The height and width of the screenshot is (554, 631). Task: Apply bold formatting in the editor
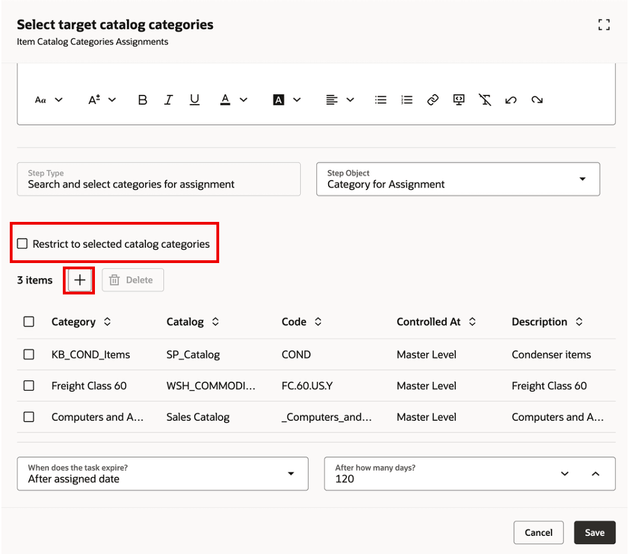142,100
